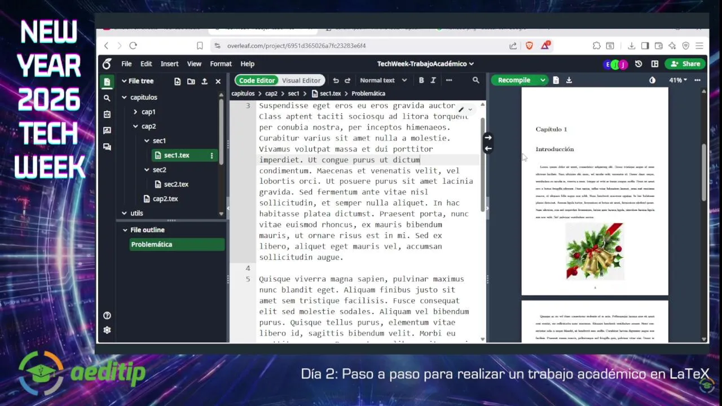Open review panel in left rail
Image resolution: width=722 pixels, height=406 pixels.
[107, 131]
